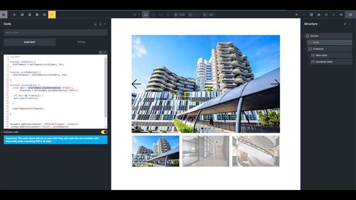Select Section in the Structure tree
This screenshot has width=356, height=200.
click(x=328, y=36)
